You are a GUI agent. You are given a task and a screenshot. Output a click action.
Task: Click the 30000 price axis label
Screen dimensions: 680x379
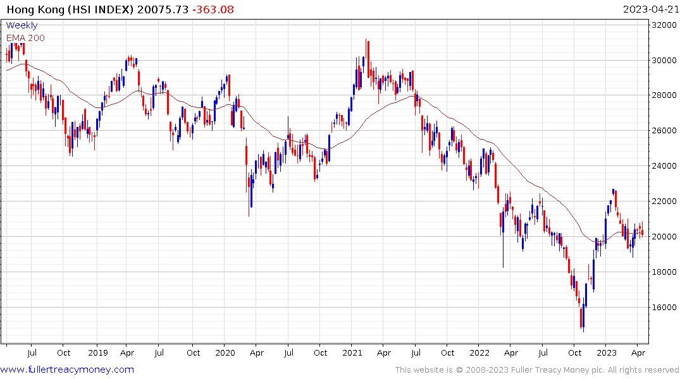click(x=664, y=60)
